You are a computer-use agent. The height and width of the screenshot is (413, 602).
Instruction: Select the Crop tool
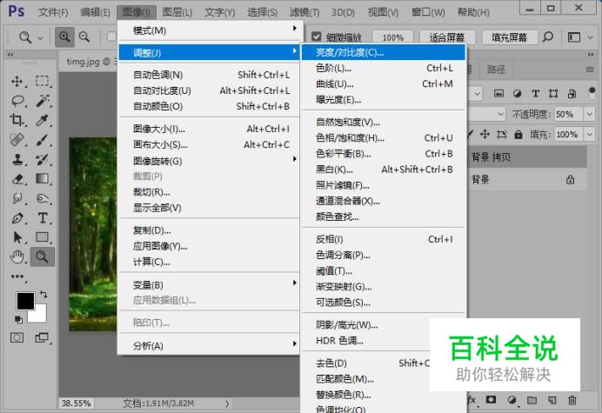(x=17, y=120)
